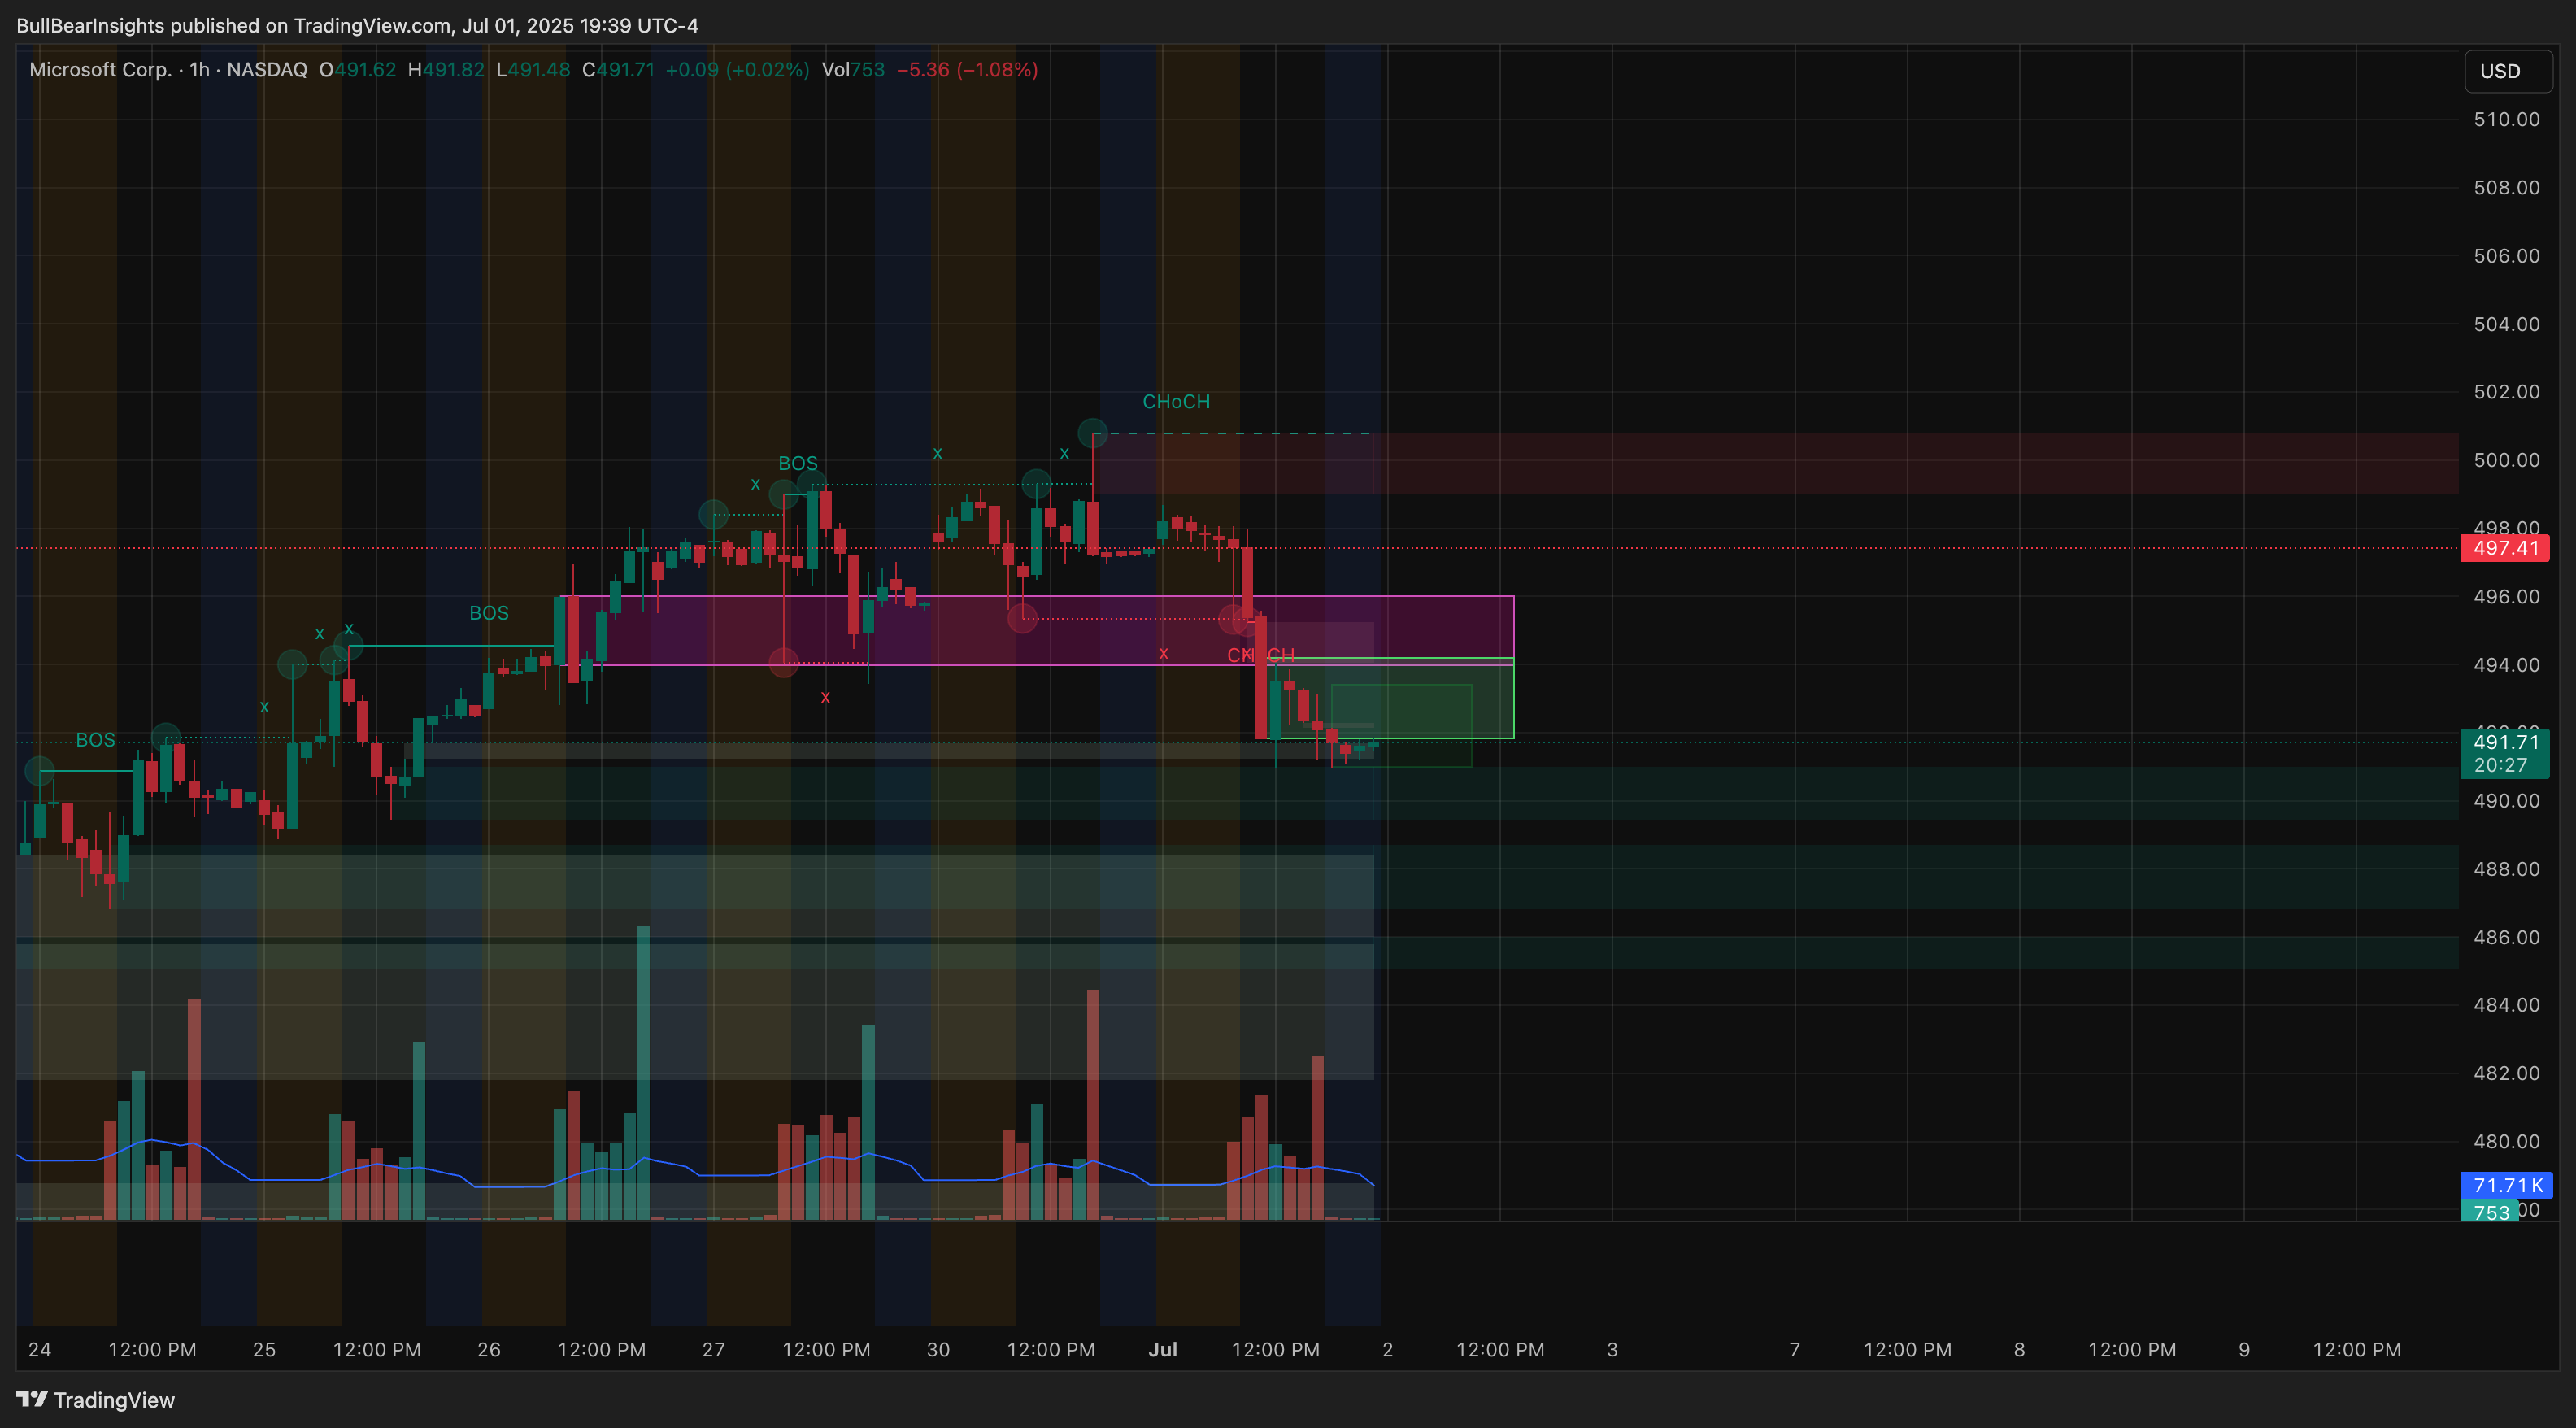This screenshot has width=2576, height=1428.
Task: Click the 506.00 price axis label
Action: click(x=2506, y=256)
